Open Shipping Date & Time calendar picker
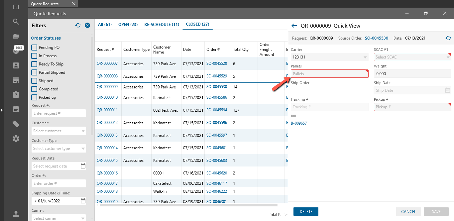Image resolution: width=454 pixels, height=221 pixels. [83, 201]
